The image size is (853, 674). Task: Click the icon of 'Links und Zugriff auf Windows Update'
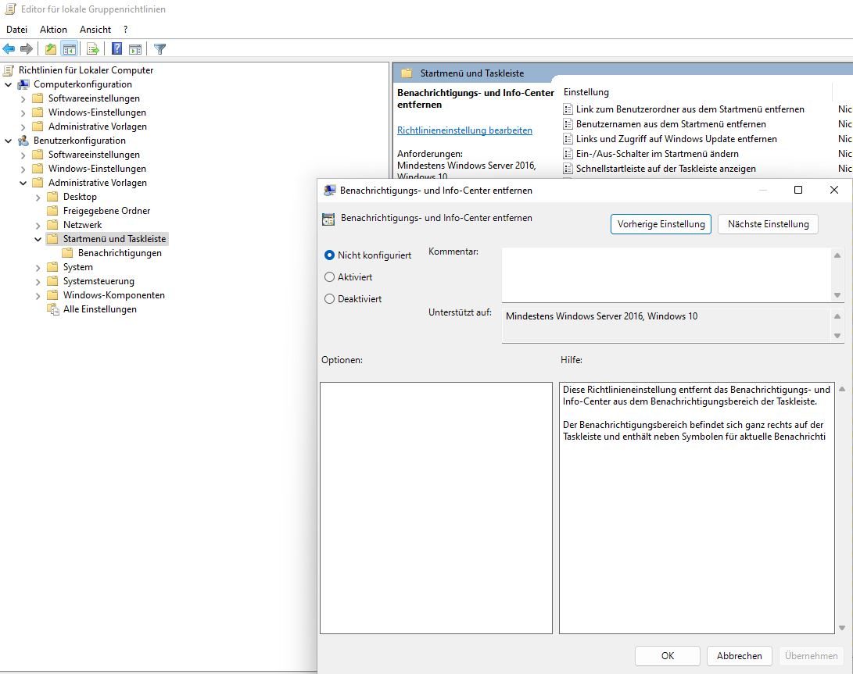click(x=568, y=139)
